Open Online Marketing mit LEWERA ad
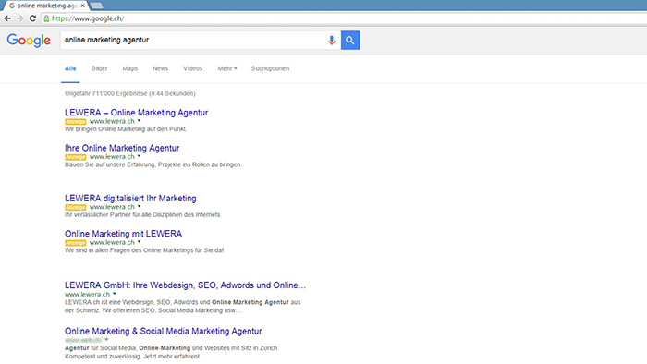Viewport: 647px width, 364px height. (x=123, y=234)
